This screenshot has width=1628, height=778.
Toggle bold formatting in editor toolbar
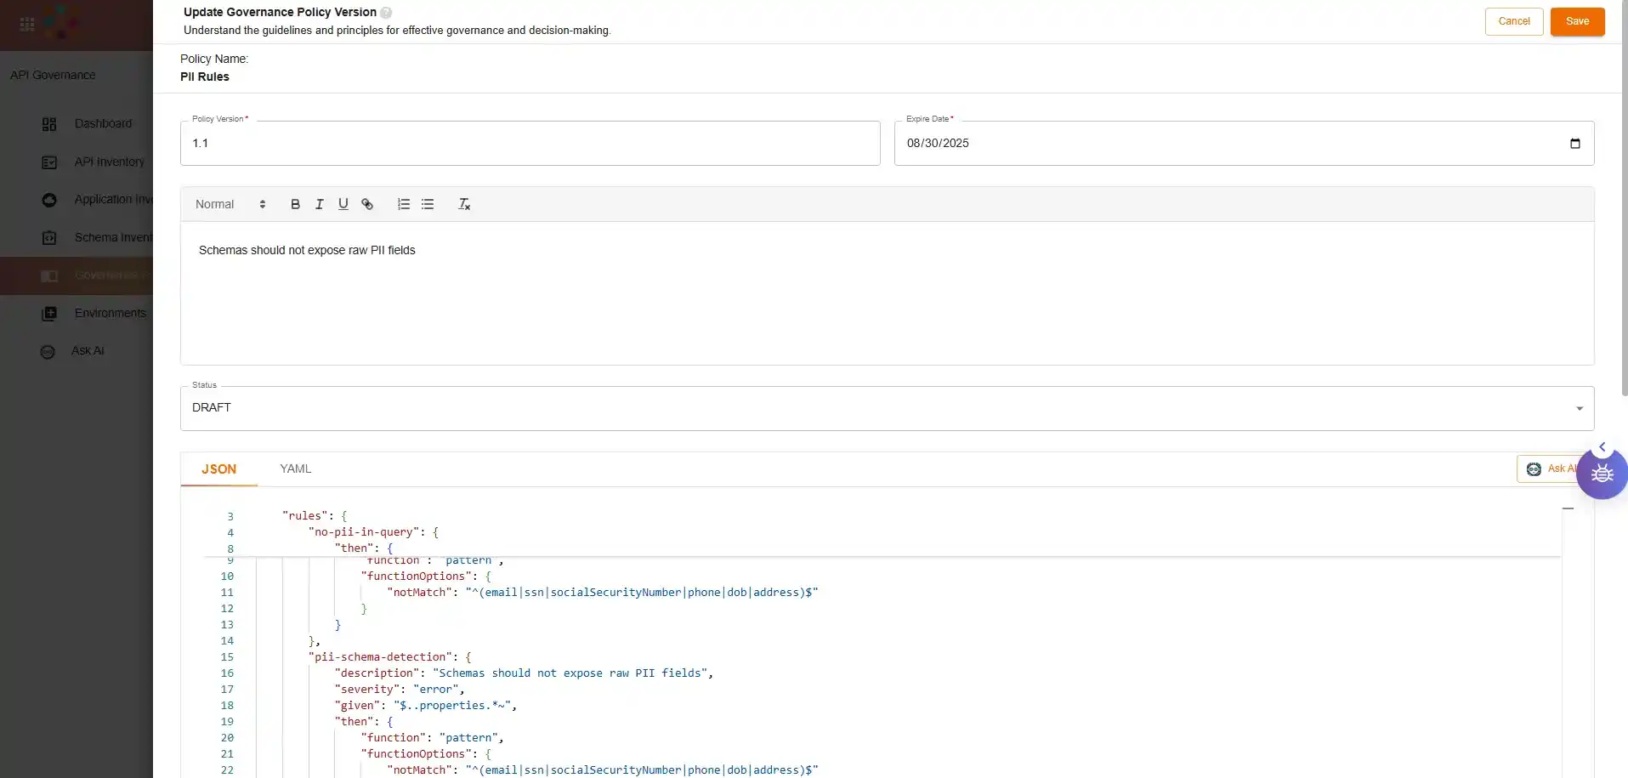(295, 204)
